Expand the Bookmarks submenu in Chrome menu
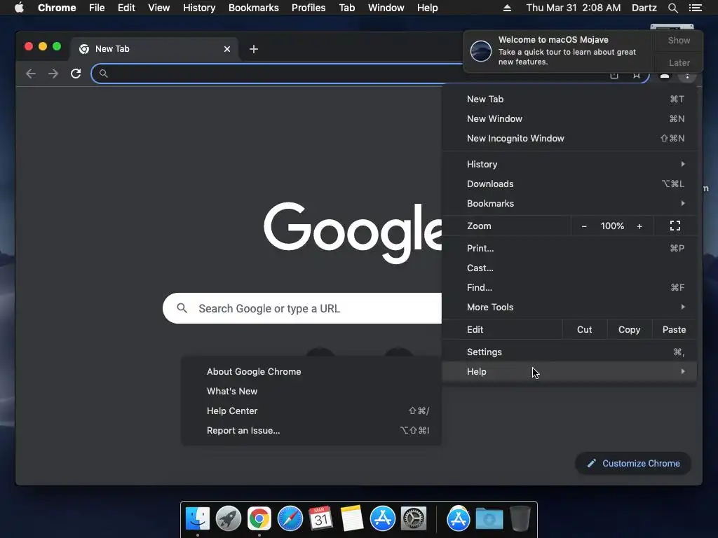The height and width of the screenshot is (538, 718). (x=569, y=204)
